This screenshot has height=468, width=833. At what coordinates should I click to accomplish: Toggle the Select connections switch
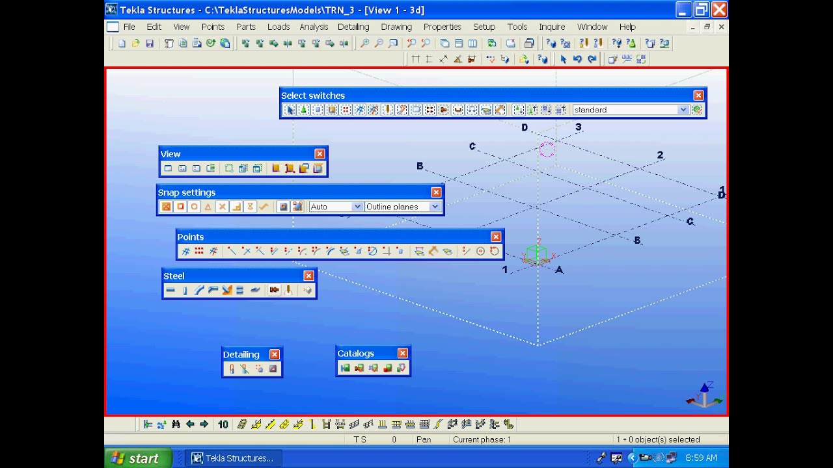click(303, 110)
